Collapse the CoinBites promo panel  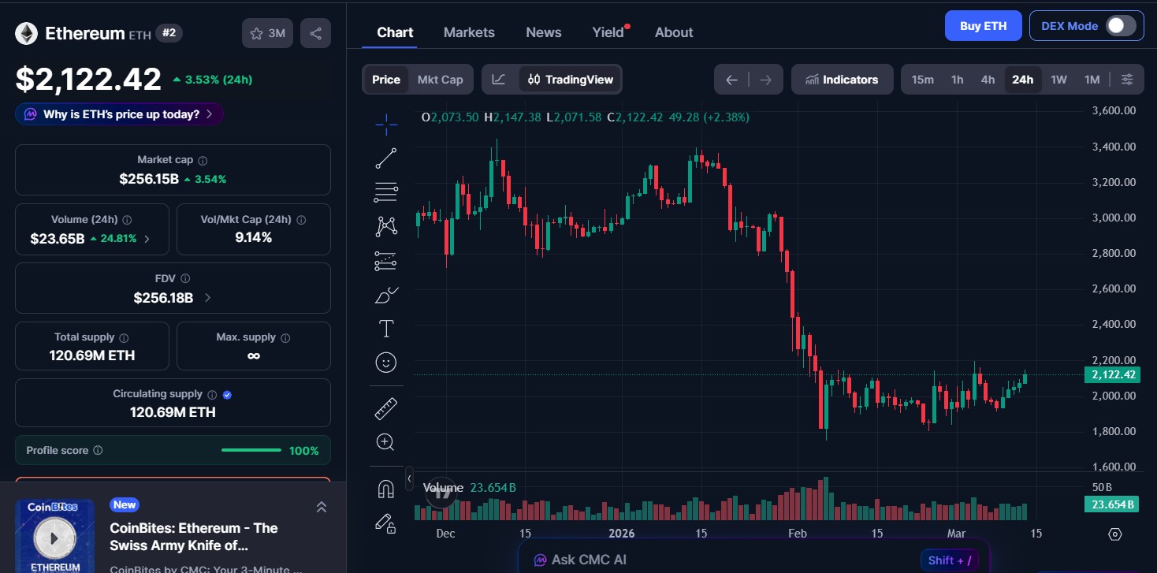point(322,507)
